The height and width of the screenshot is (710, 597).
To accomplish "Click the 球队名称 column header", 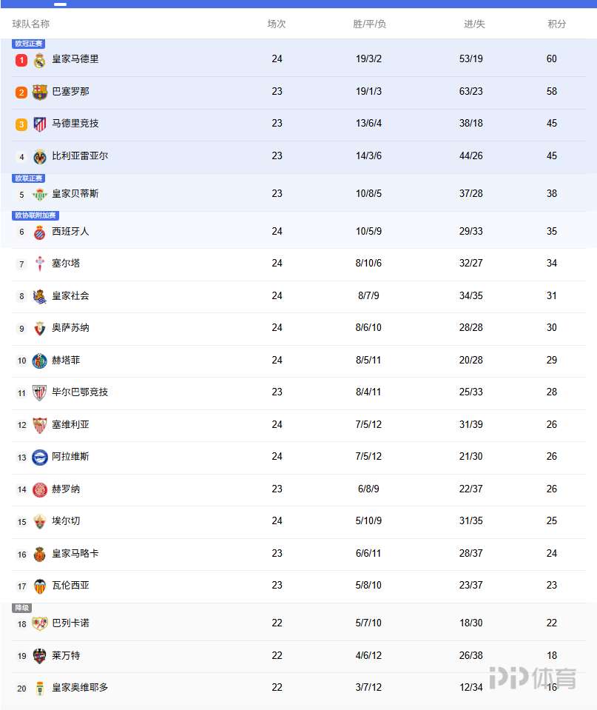I will click(x=31, y=24).
